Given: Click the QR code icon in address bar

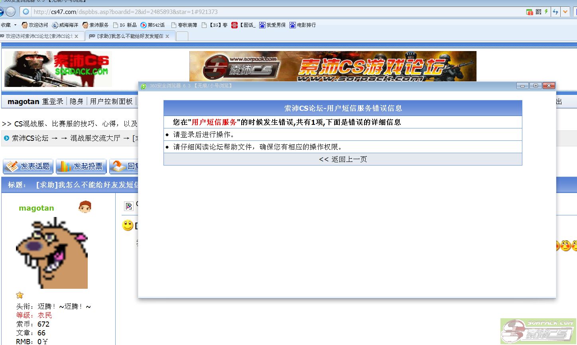Looking at the screenshot, I should point(538,12).
